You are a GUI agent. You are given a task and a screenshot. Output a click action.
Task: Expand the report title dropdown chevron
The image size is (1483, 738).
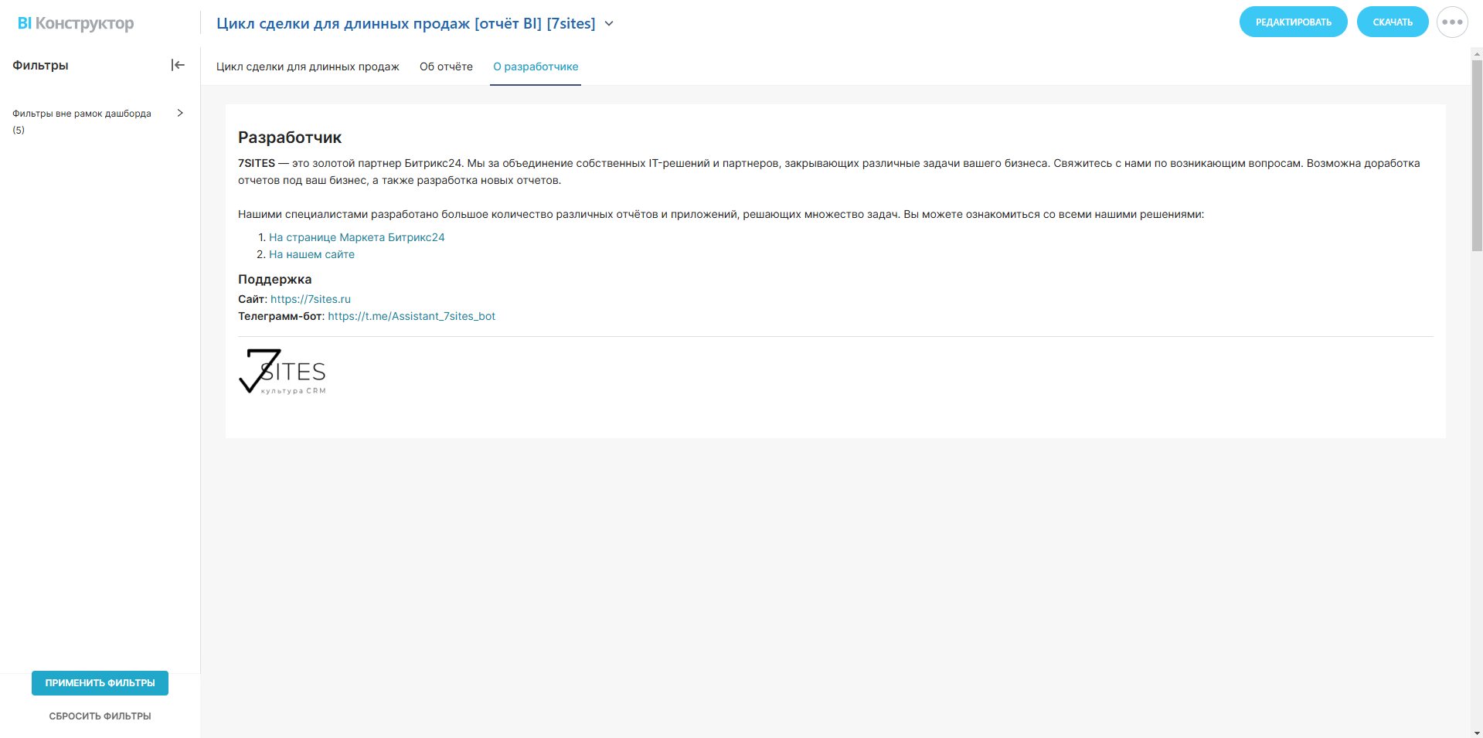tap(609, 24)
